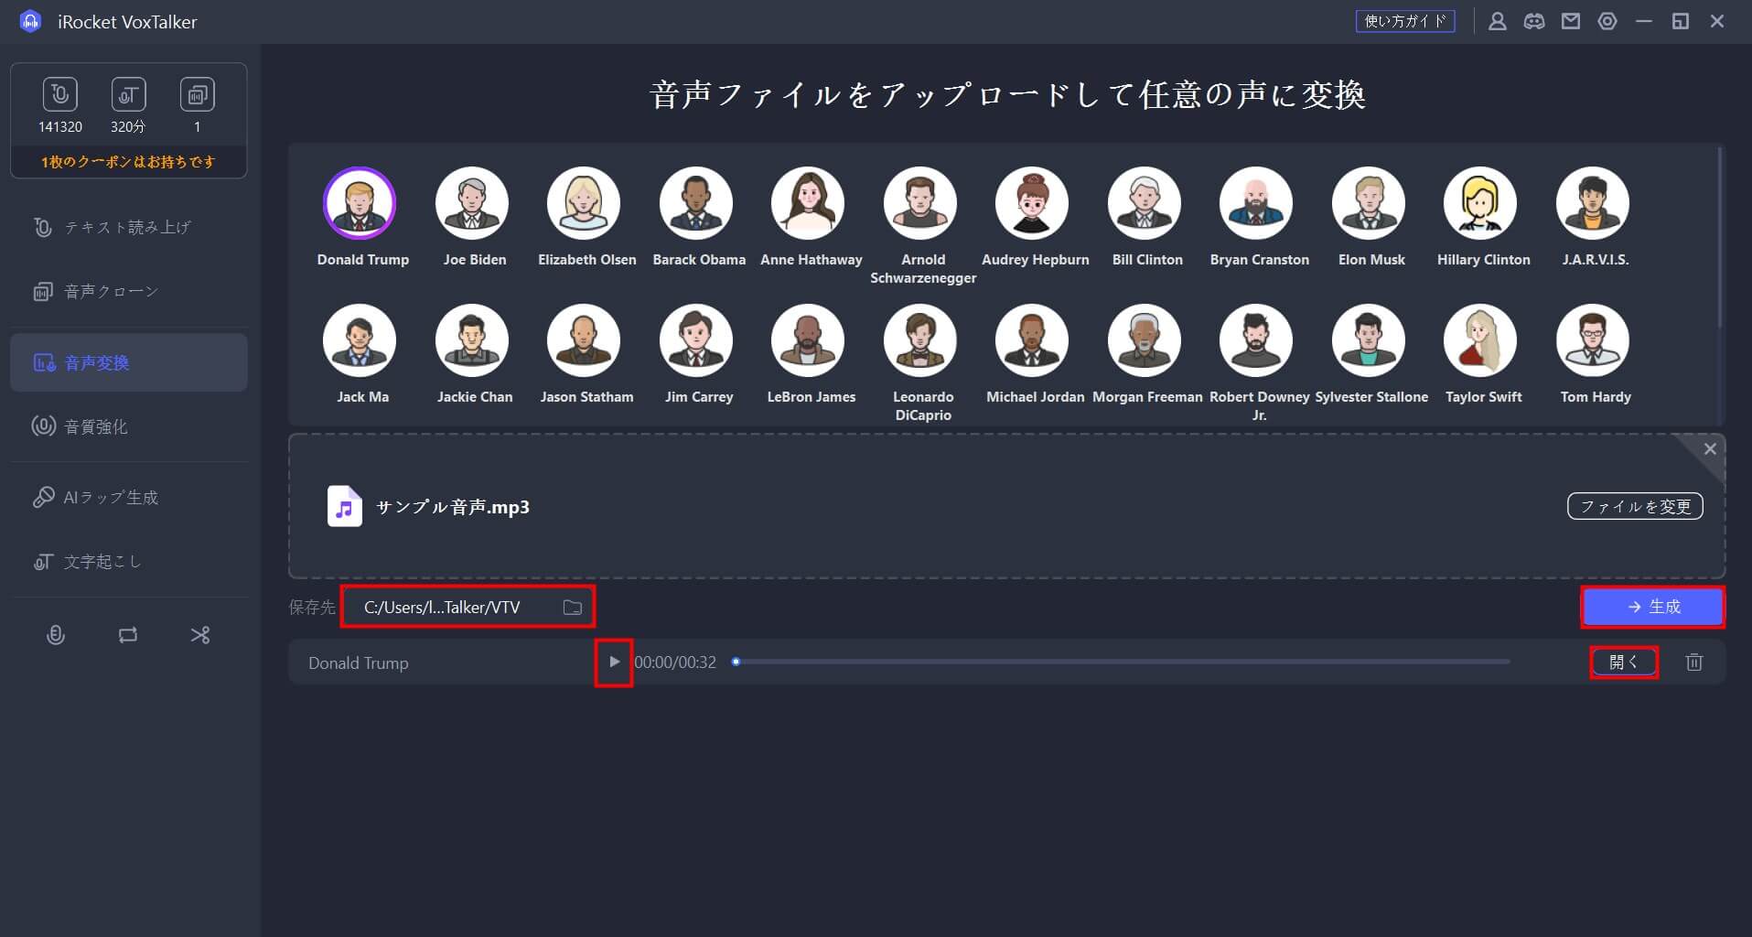Click the transcription minutes icon showing 320分
Viewport: 1752px width, 937px height.
pos(128,94)
